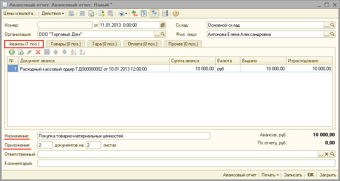
Task: Click the date field 11.01.2013
Action: (x=129, y=25)
